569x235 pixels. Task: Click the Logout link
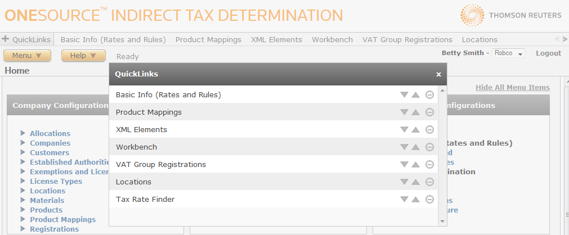click(548, 53)
